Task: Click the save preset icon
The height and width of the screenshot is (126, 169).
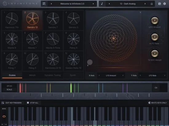Action: click(159, 4)
